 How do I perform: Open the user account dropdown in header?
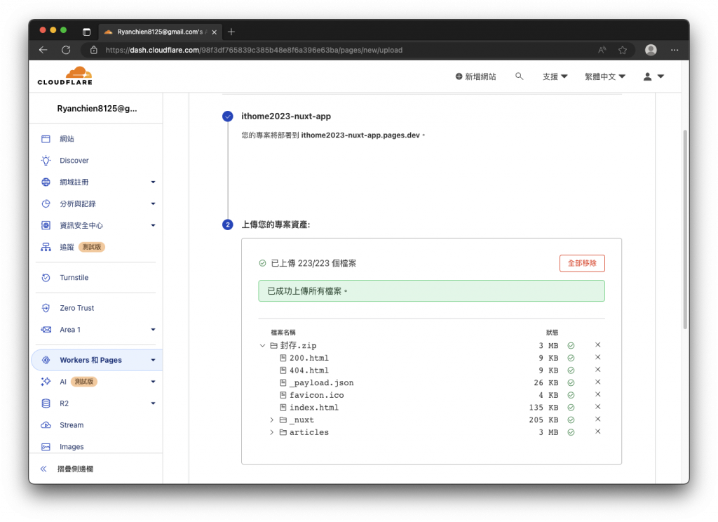click(x=653, y=76)
